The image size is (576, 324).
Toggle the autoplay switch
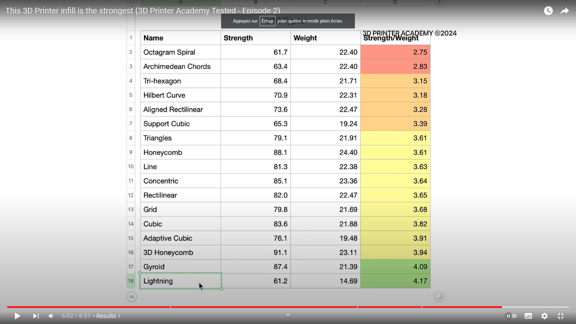point(511,316)
